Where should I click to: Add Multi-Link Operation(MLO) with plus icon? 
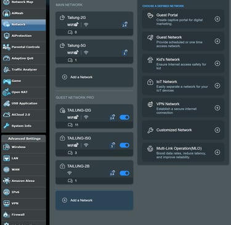[217, 152]
